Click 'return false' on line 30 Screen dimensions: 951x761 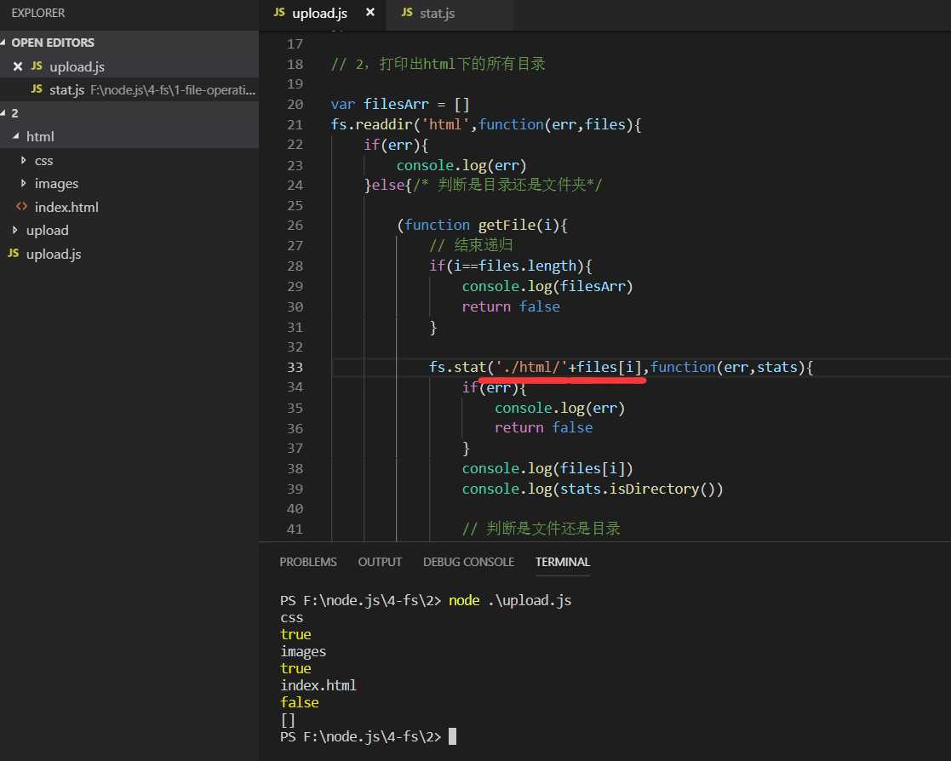(511, 306)
